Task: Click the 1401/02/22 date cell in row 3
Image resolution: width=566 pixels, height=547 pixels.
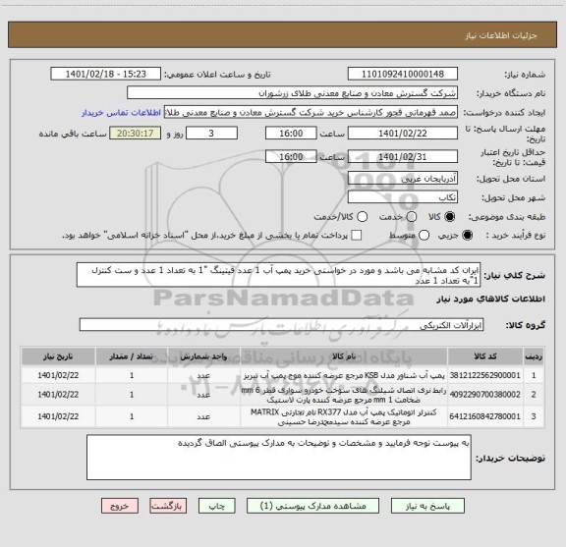Action: [x=58, y=416]
